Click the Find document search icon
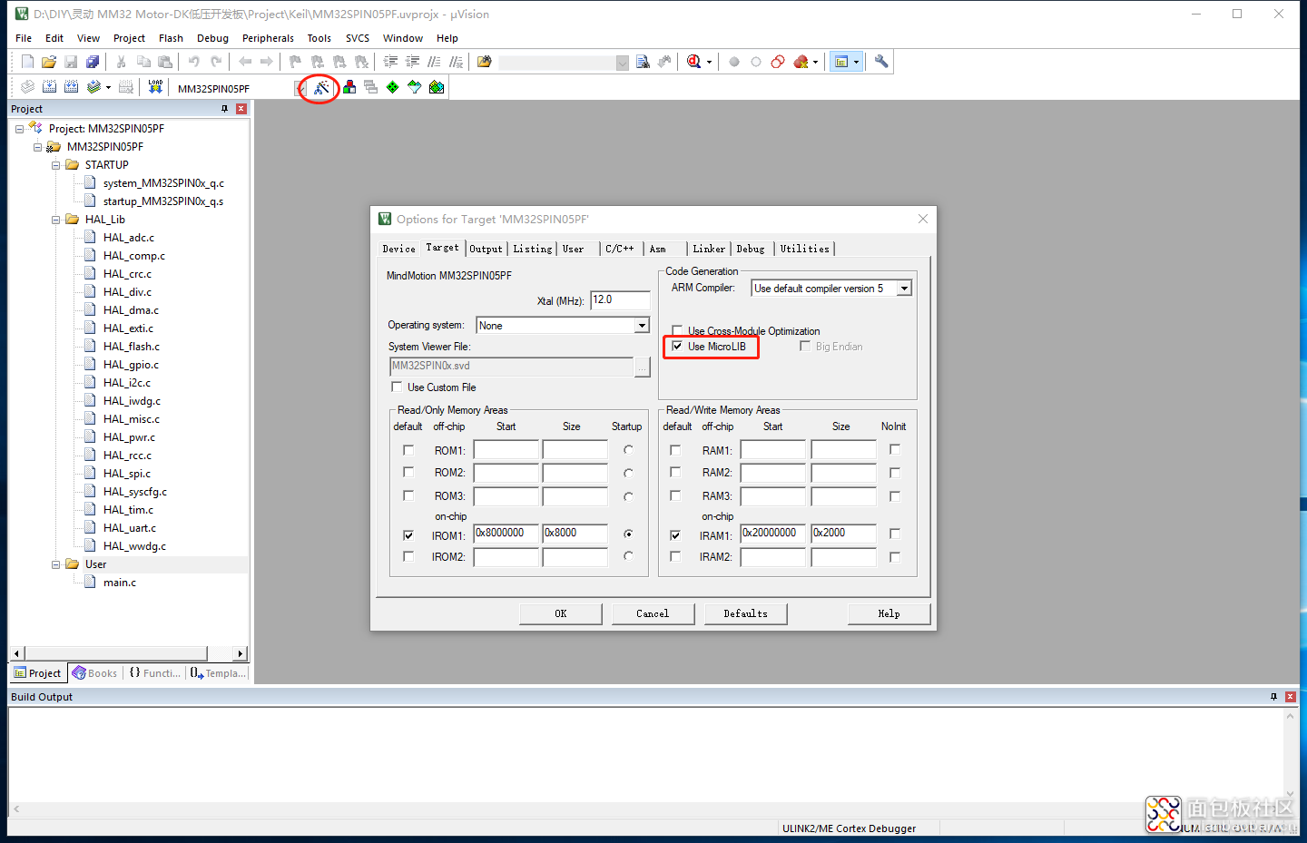This screenshot has height=843, width=1307. coord(643,62)
